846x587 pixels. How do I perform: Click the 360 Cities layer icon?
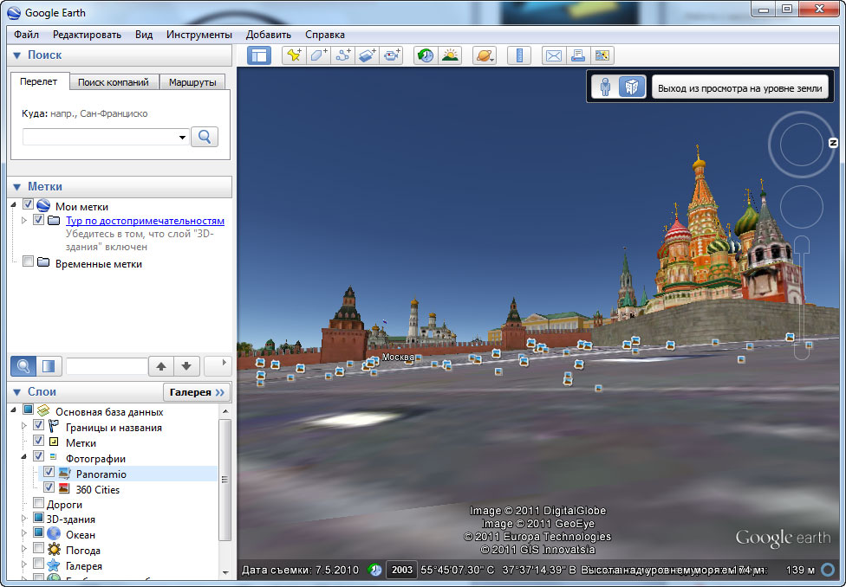[x=65, y=488]
